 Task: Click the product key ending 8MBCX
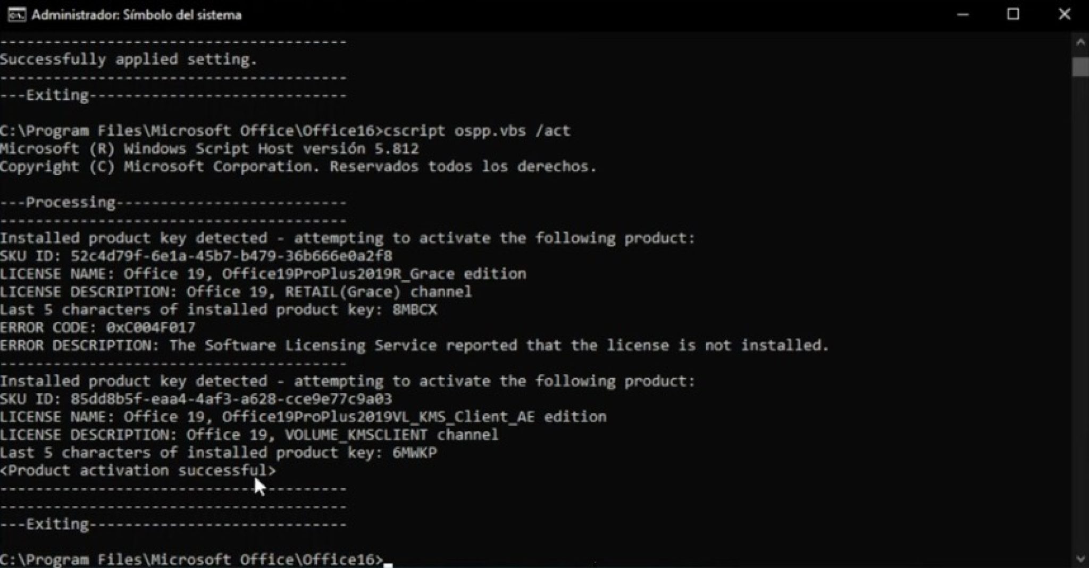[x=415, y=310]
